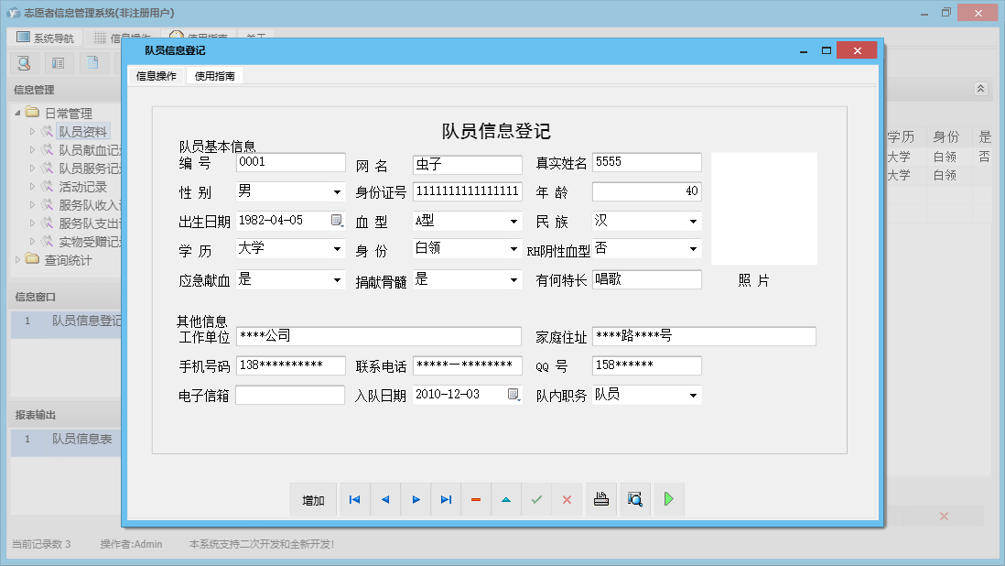Go to the next record

click(416, 500)
